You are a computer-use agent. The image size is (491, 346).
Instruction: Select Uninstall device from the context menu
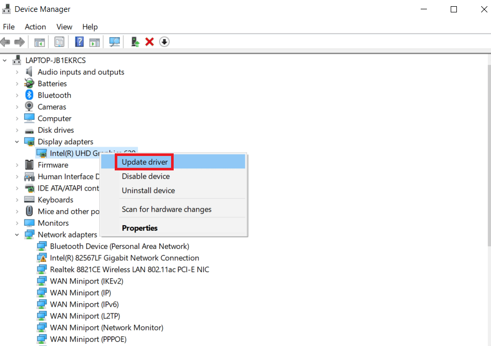(148, 191)
